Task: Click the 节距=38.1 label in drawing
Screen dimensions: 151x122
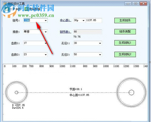Action: [x=76, y=89]
